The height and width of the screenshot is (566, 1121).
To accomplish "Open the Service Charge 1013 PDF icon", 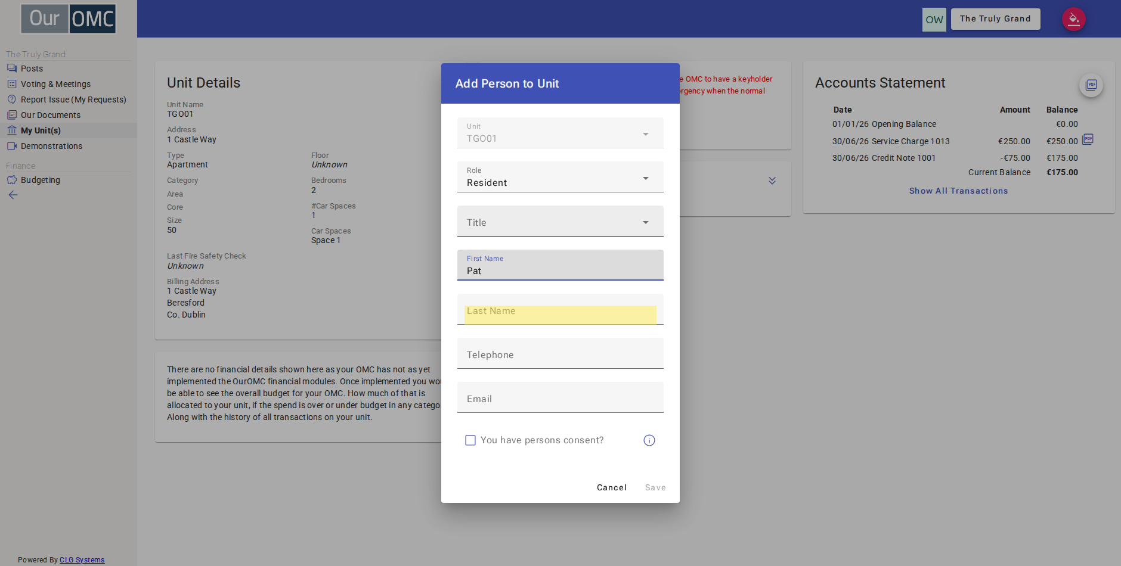I will pos(1088,139).
